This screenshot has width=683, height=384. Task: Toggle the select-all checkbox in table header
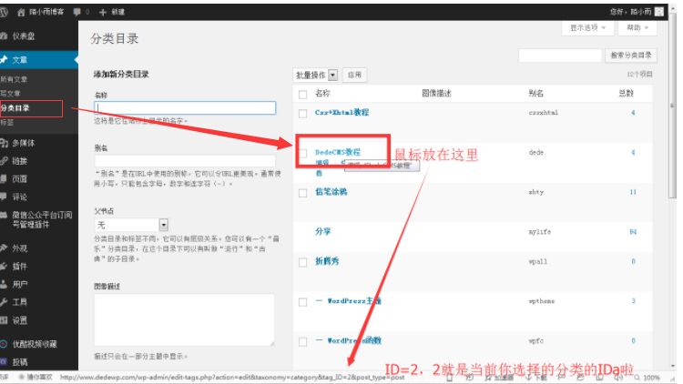click(303, 94)
